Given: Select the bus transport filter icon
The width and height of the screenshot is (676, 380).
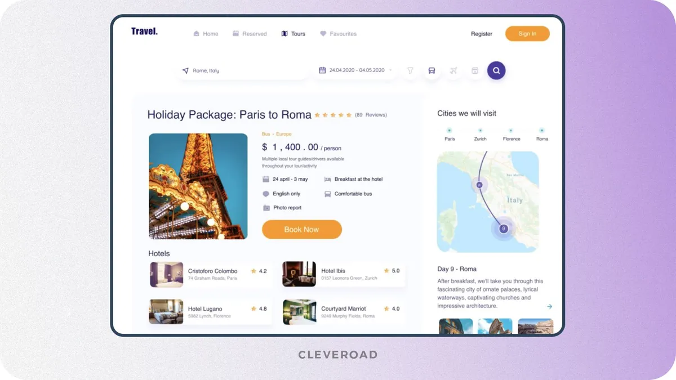Looking at the screenshot, I should click(x=432, y=70).
